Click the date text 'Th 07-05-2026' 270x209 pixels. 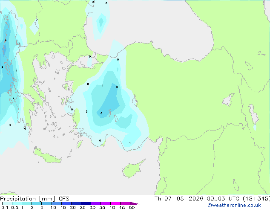point(179,199)
